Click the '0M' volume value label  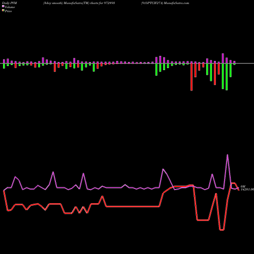243,186
